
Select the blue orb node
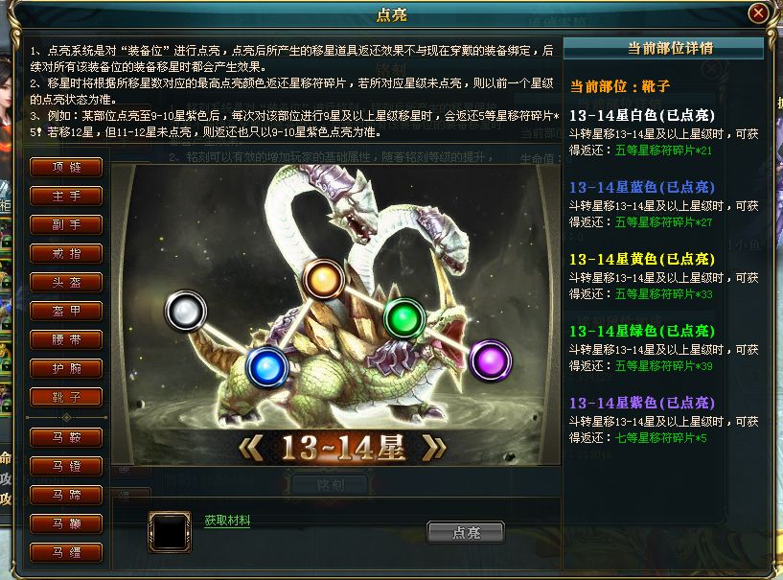(267, 368)
